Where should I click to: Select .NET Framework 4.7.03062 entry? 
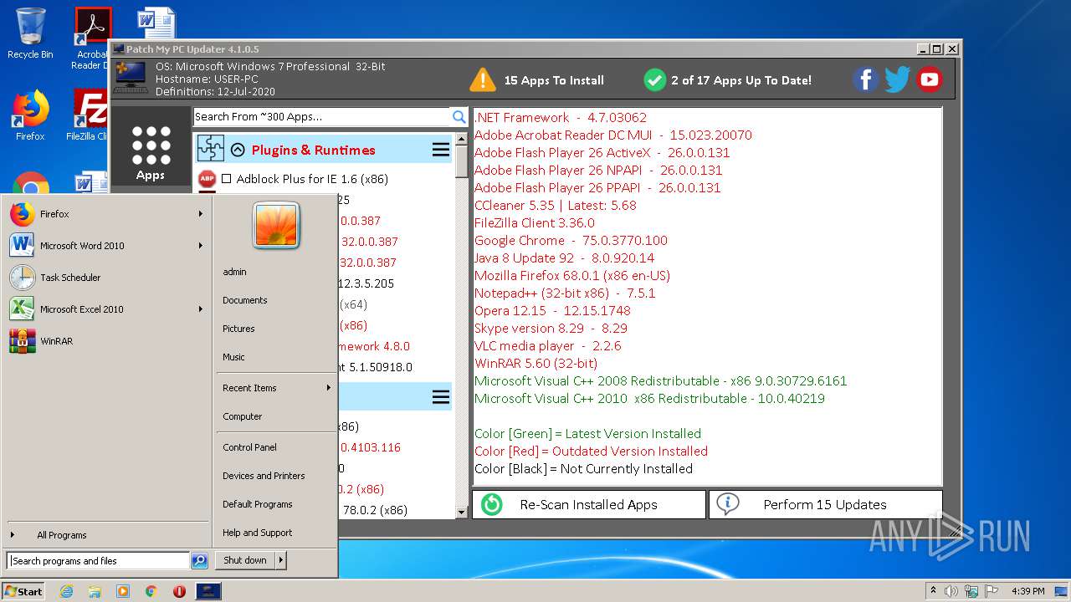(561, 117)
